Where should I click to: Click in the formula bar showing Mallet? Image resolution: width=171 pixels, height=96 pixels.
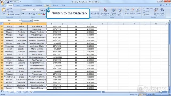tap(100, 21)
